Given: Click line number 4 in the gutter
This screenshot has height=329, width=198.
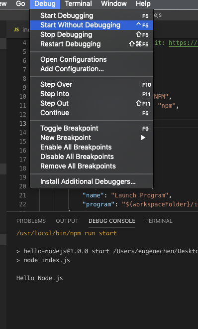Looking at the screenshot, I should tap(24, 43).
